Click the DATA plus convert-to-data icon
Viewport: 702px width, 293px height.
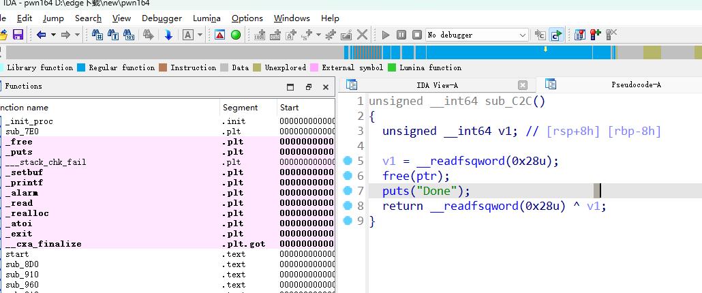pyautogui.click(x=275, y=35)
